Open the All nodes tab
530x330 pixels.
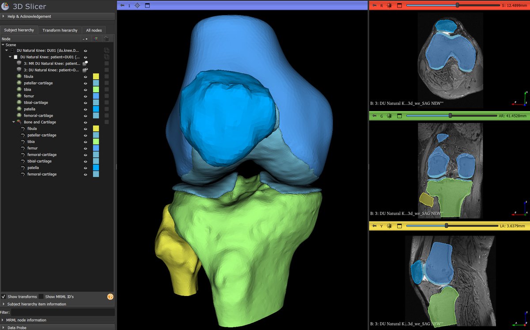click(94, 30)
